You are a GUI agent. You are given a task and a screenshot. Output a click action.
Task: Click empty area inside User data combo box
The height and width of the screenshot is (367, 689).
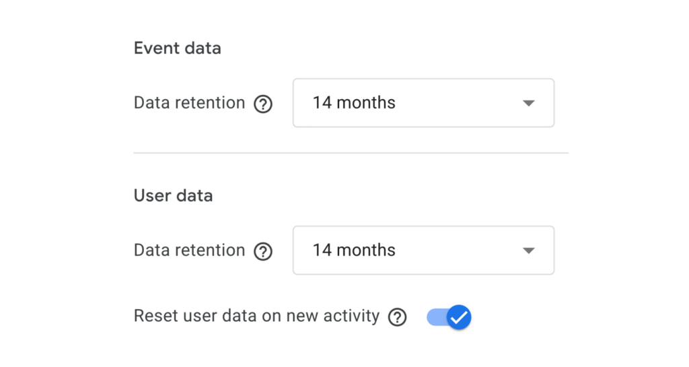pyautogui.click(x=457, y=250)
